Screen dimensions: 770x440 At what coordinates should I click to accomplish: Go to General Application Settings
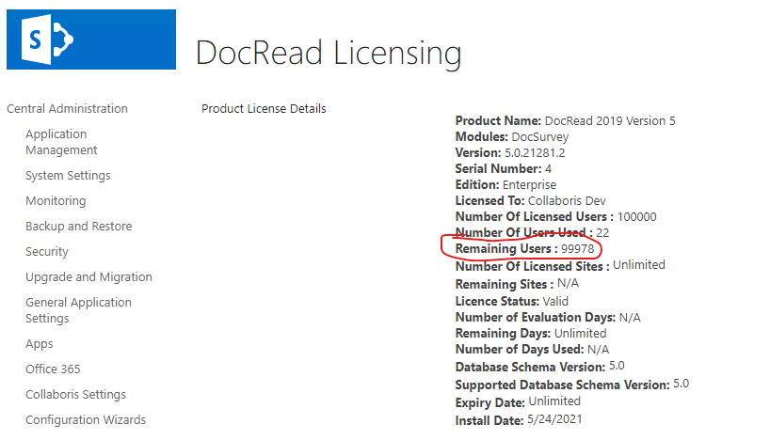(78, 310)
